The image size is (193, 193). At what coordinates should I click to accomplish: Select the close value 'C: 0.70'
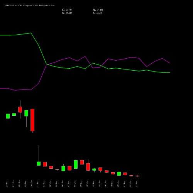(x=67, y=10)
